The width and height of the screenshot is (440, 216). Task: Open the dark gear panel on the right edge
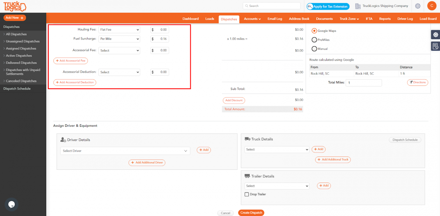coord(436,35)
